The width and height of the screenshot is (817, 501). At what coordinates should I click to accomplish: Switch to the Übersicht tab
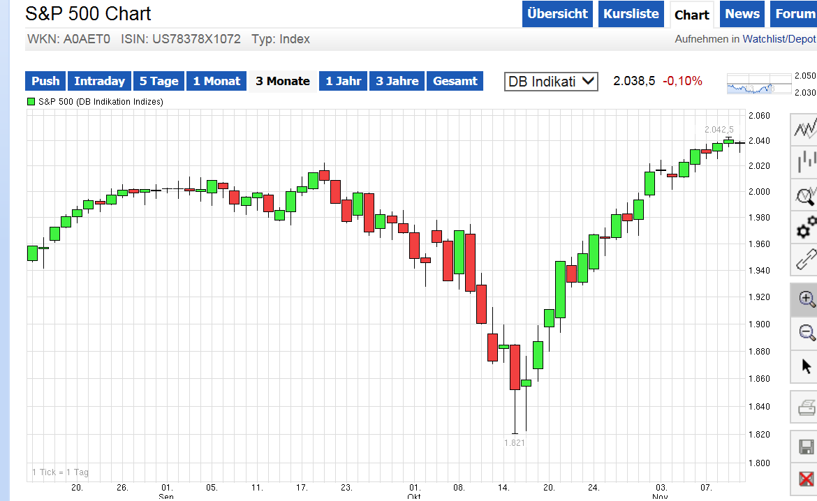pos(557,14)
